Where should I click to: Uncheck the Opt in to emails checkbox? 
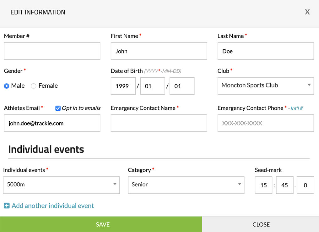tap(58, 108)
